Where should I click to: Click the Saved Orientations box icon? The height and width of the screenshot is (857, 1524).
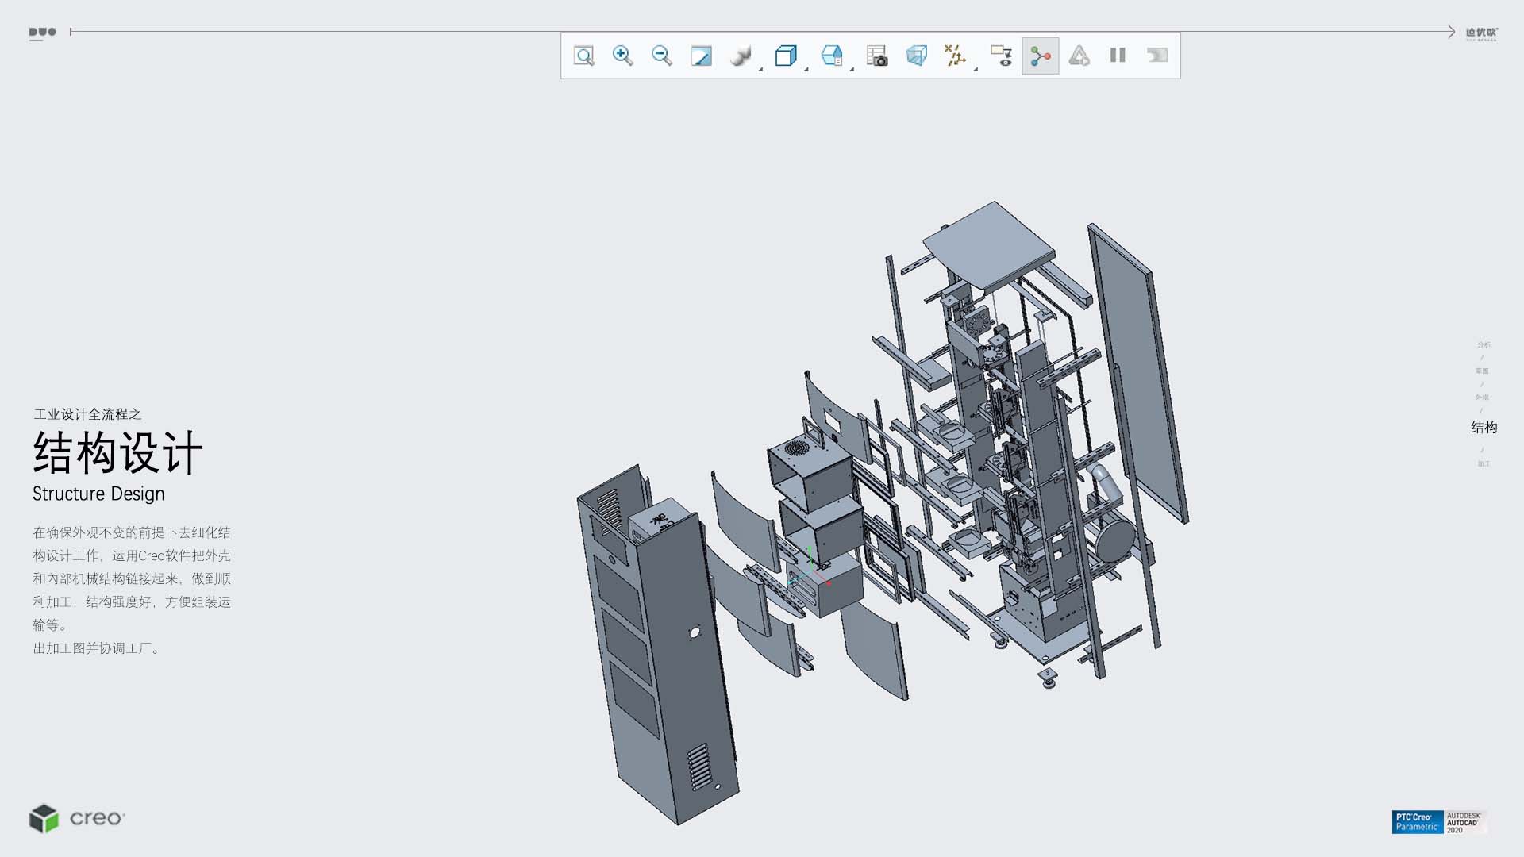[x=831, y=56]
